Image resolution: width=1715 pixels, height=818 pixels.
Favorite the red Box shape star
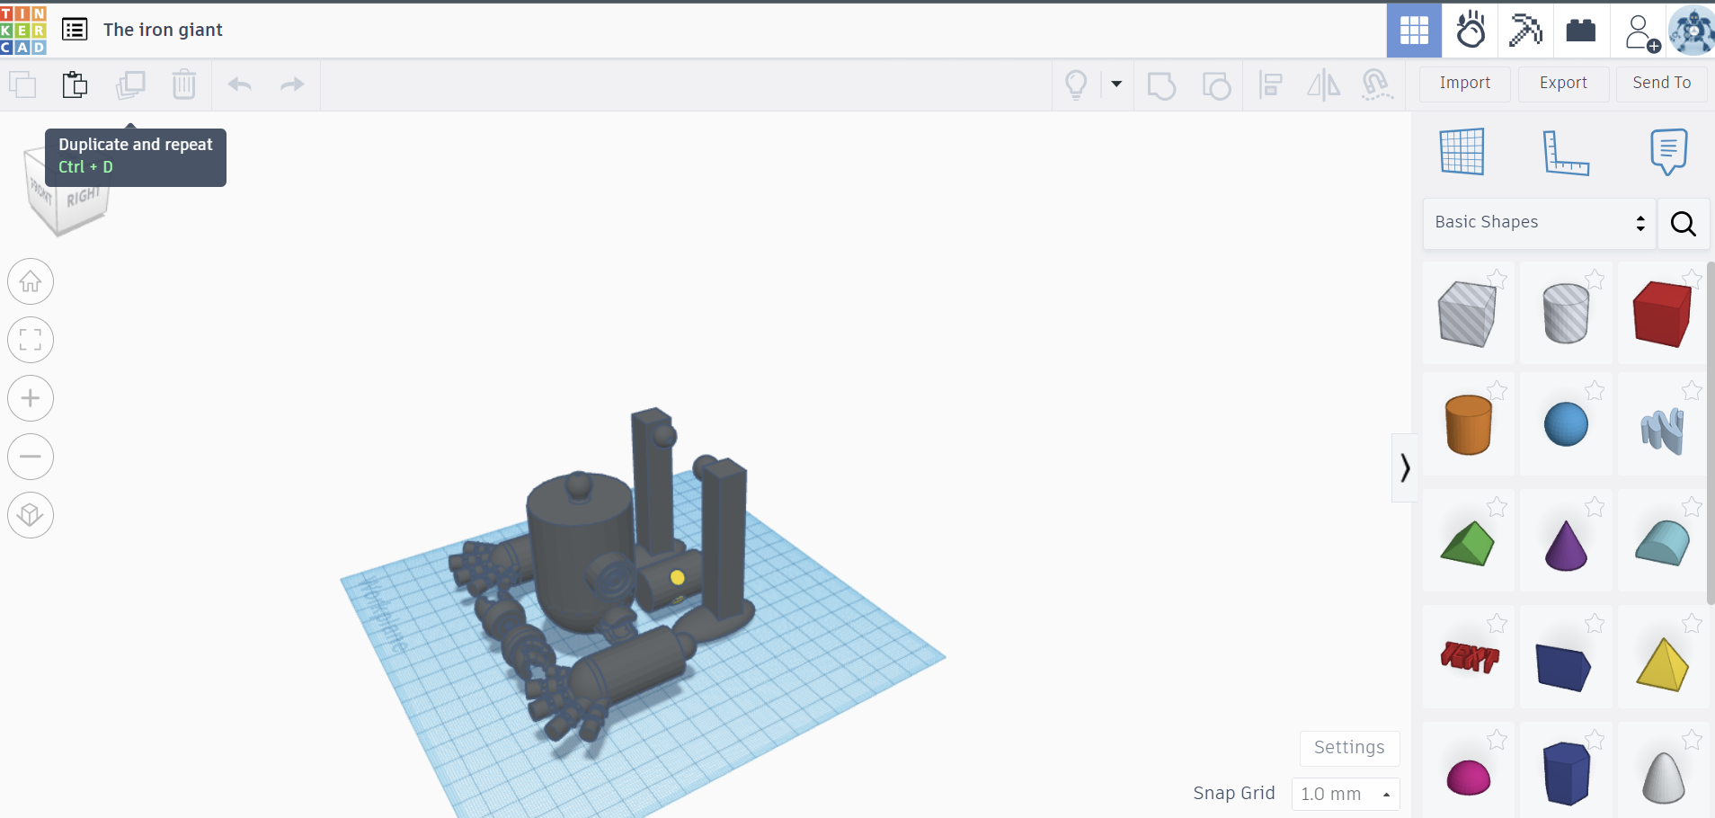(x=1692, y=279)
